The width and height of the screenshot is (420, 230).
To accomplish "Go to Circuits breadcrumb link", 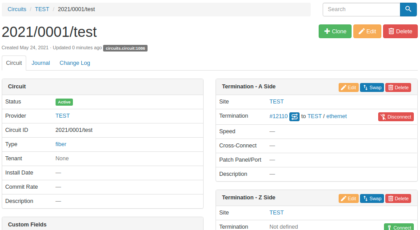I will 17,9.
